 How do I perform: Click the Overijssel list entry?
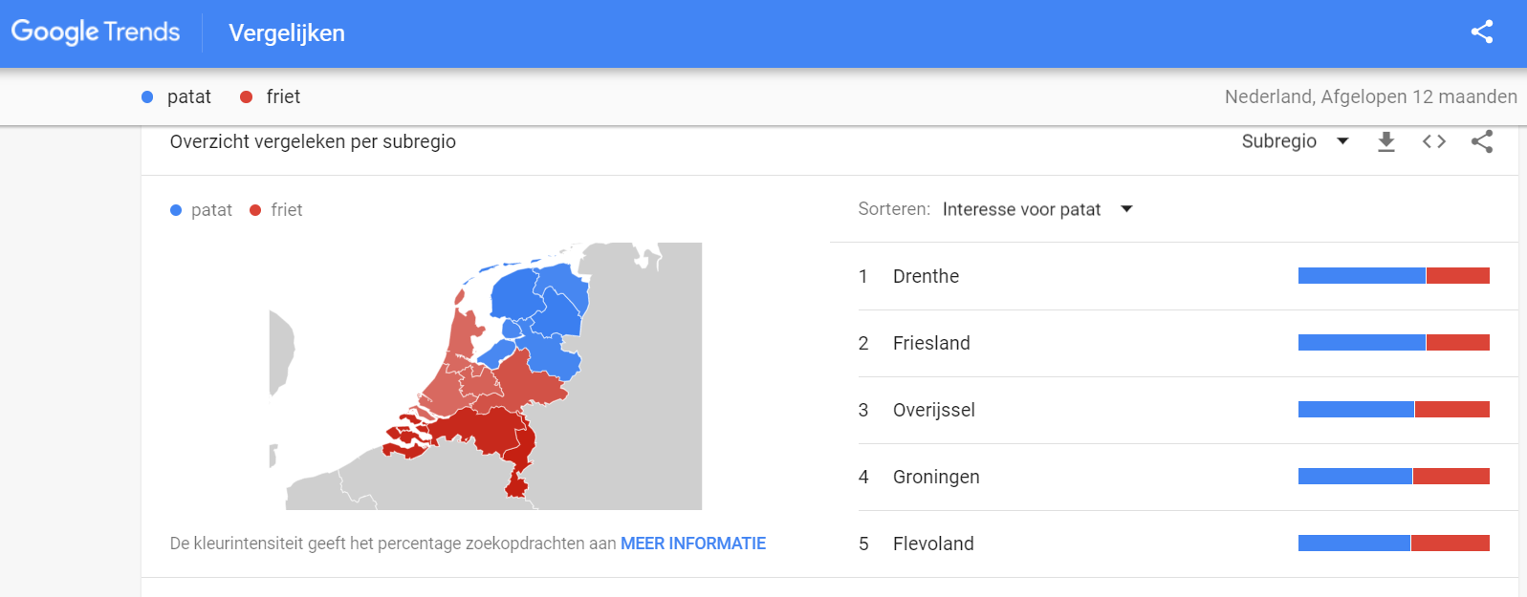coord(933,410)
